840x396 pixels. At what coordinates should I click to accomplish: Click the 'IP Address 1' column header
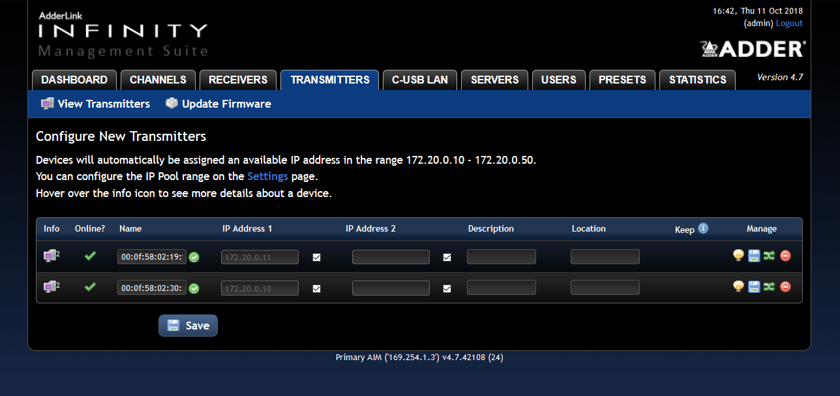coord(247,228)
